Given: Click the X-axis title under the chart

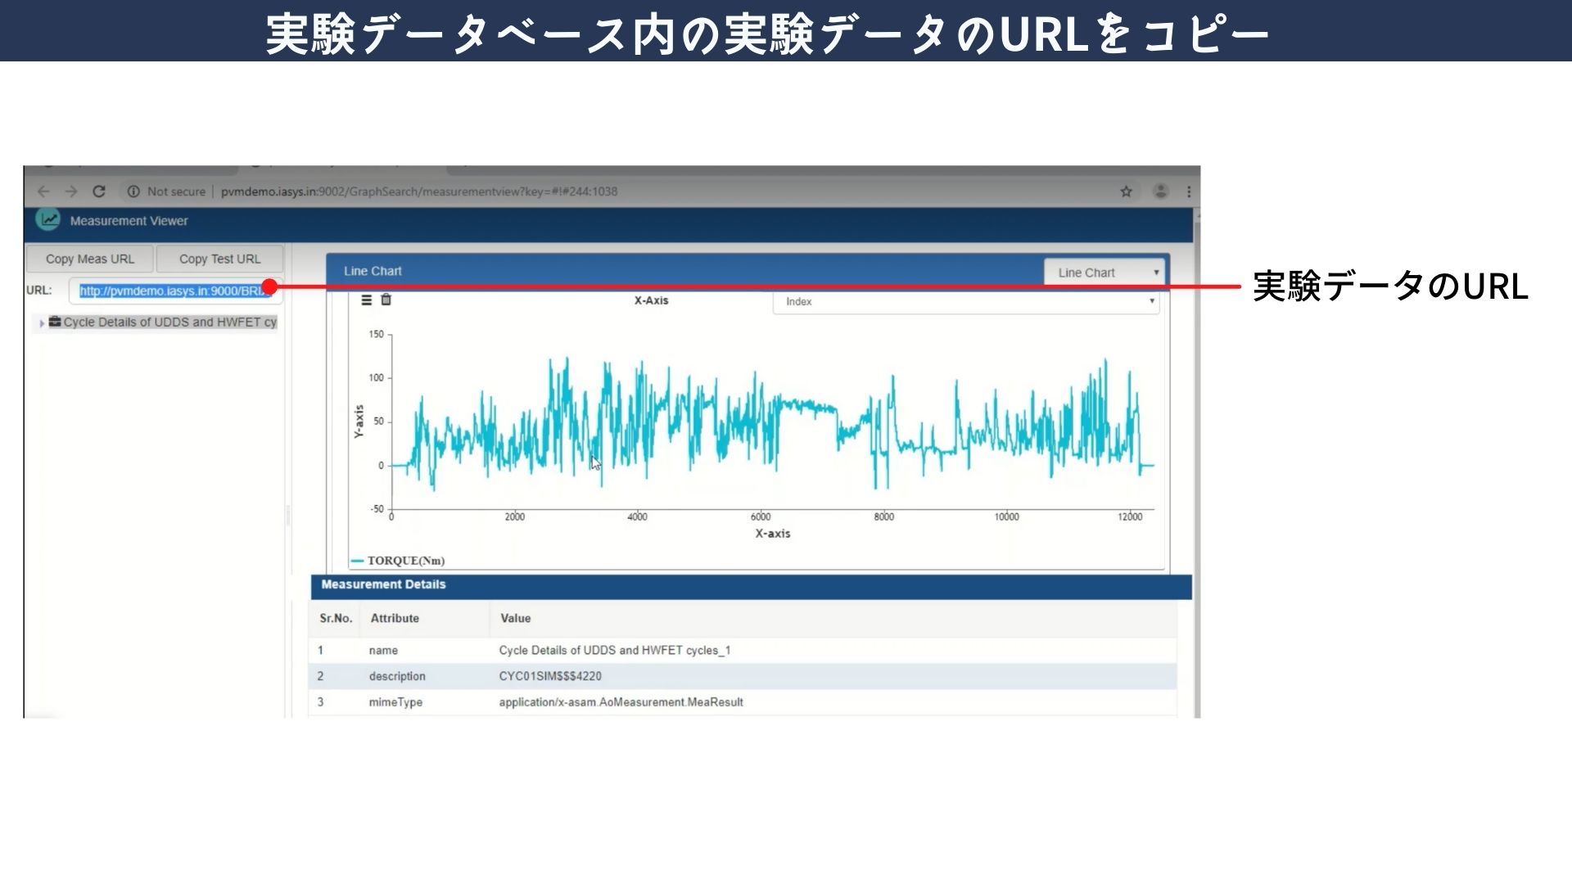Looking at the screenshot, I should (x=773, y=534).
